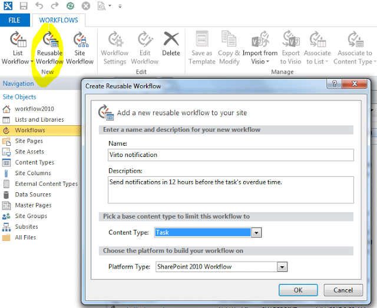Click the Stop icon in quick access toolbar
This screenshot has width=377, height=308.
tap(86, 6)
